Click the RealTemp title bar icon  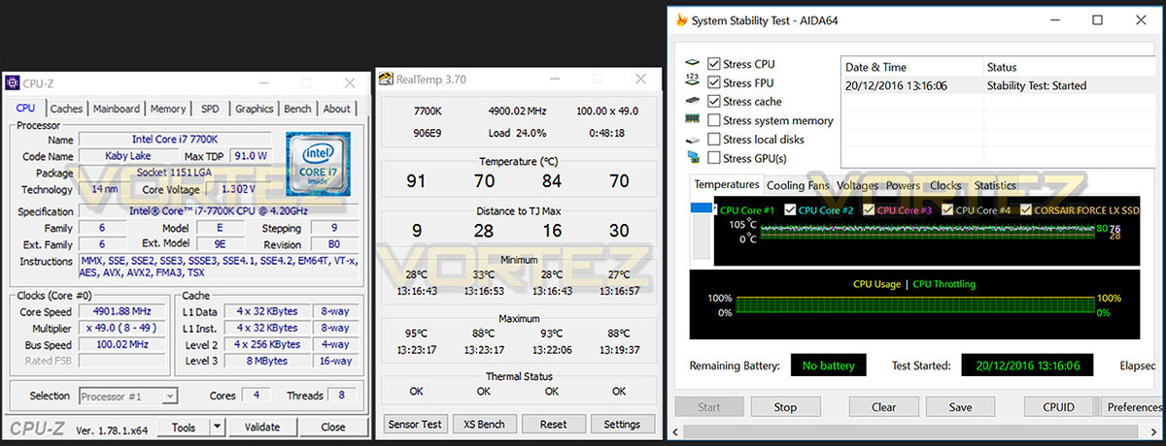point(386,79)
